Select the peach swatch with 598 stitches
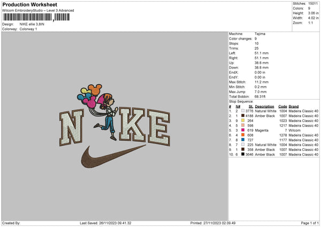The image size is (321, 227). pos(243,125)
